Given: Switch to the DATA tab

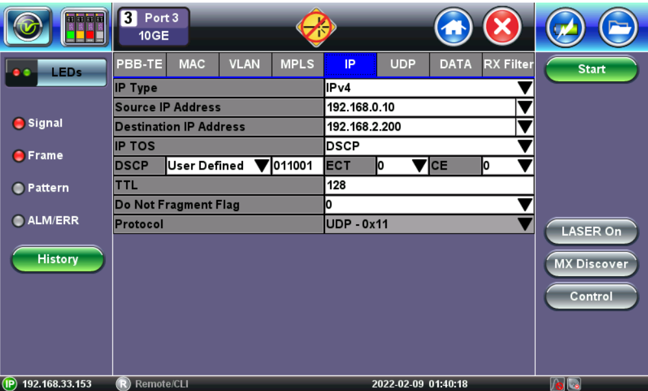Looking at the screenshot, I should [x=456, y=64].
